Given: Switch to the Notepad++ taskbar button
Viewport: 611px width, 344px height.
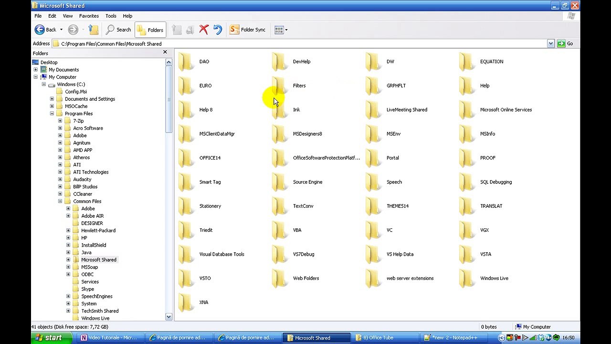Looking at the screenshot, I should click(x=455, y=338).
